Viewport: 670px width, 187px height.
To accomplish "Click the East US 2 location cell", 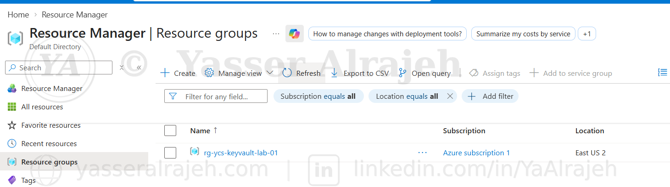I will 591,153.
